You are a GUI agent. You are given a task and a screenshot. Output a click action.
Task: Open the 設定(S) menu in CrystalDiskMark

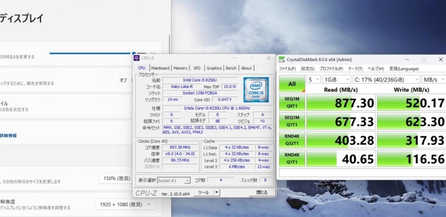click(308, 69)
